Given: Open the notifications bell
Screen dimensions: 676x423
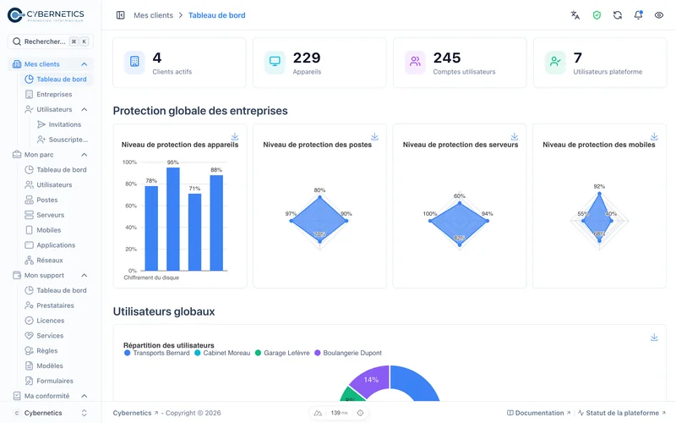Looking at the screenshot, I should (638, 15).
